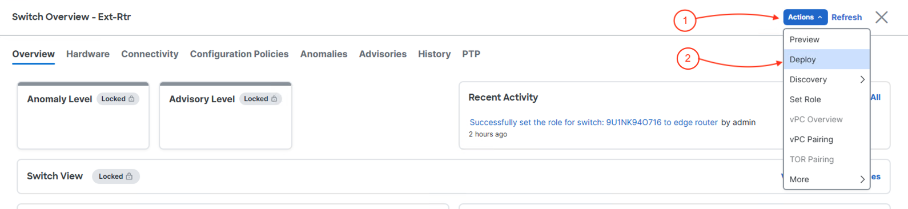Viewport: 908px width, 209px height.
Task: Click the lock icon beside Anomaly Level
Action: point(131,99)
